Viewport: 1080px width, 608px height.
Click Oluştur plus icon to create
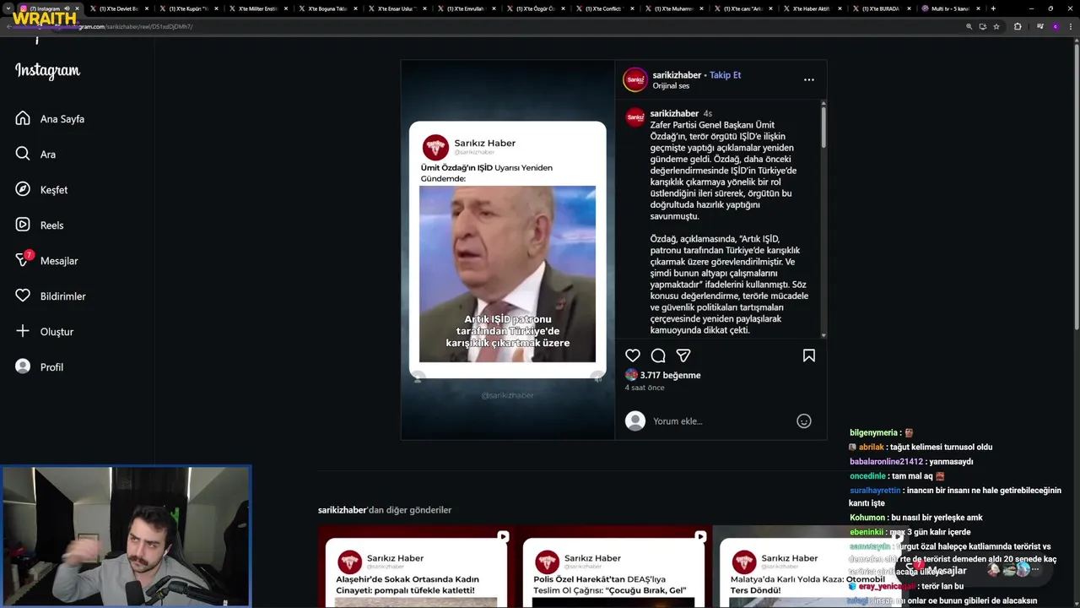(23, 332)
